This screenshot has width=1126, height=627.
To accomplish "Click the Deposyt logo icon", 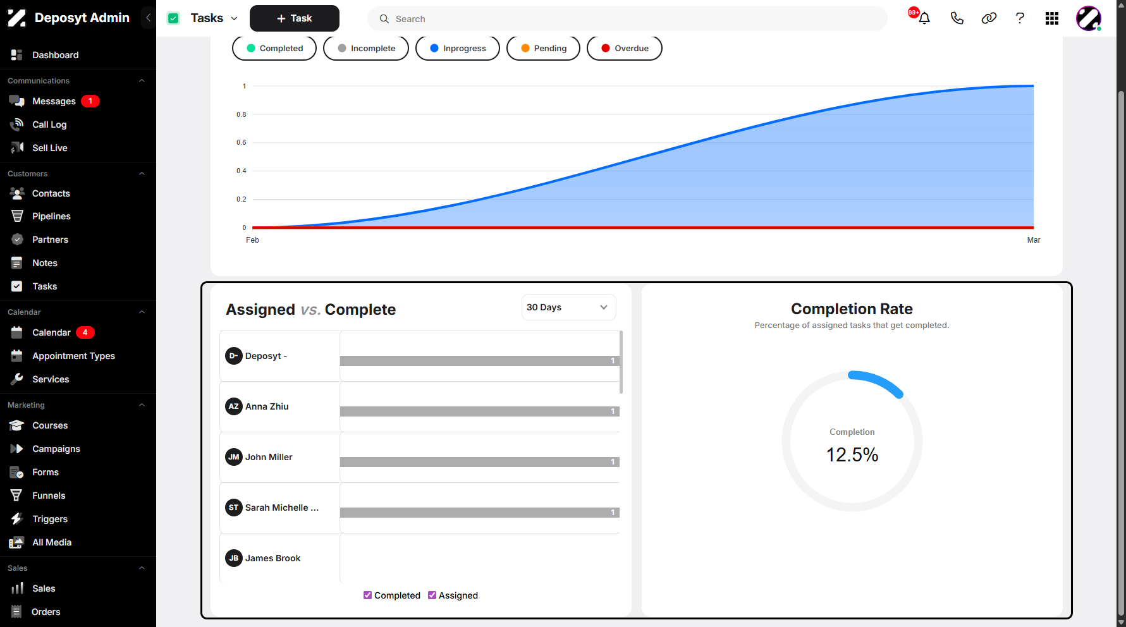I will (17, 18).
